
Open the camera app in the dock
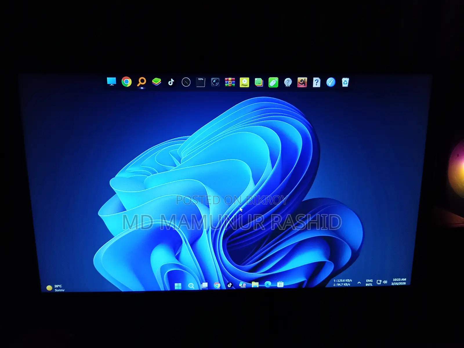pyautogui.click(x=215, y=82)
